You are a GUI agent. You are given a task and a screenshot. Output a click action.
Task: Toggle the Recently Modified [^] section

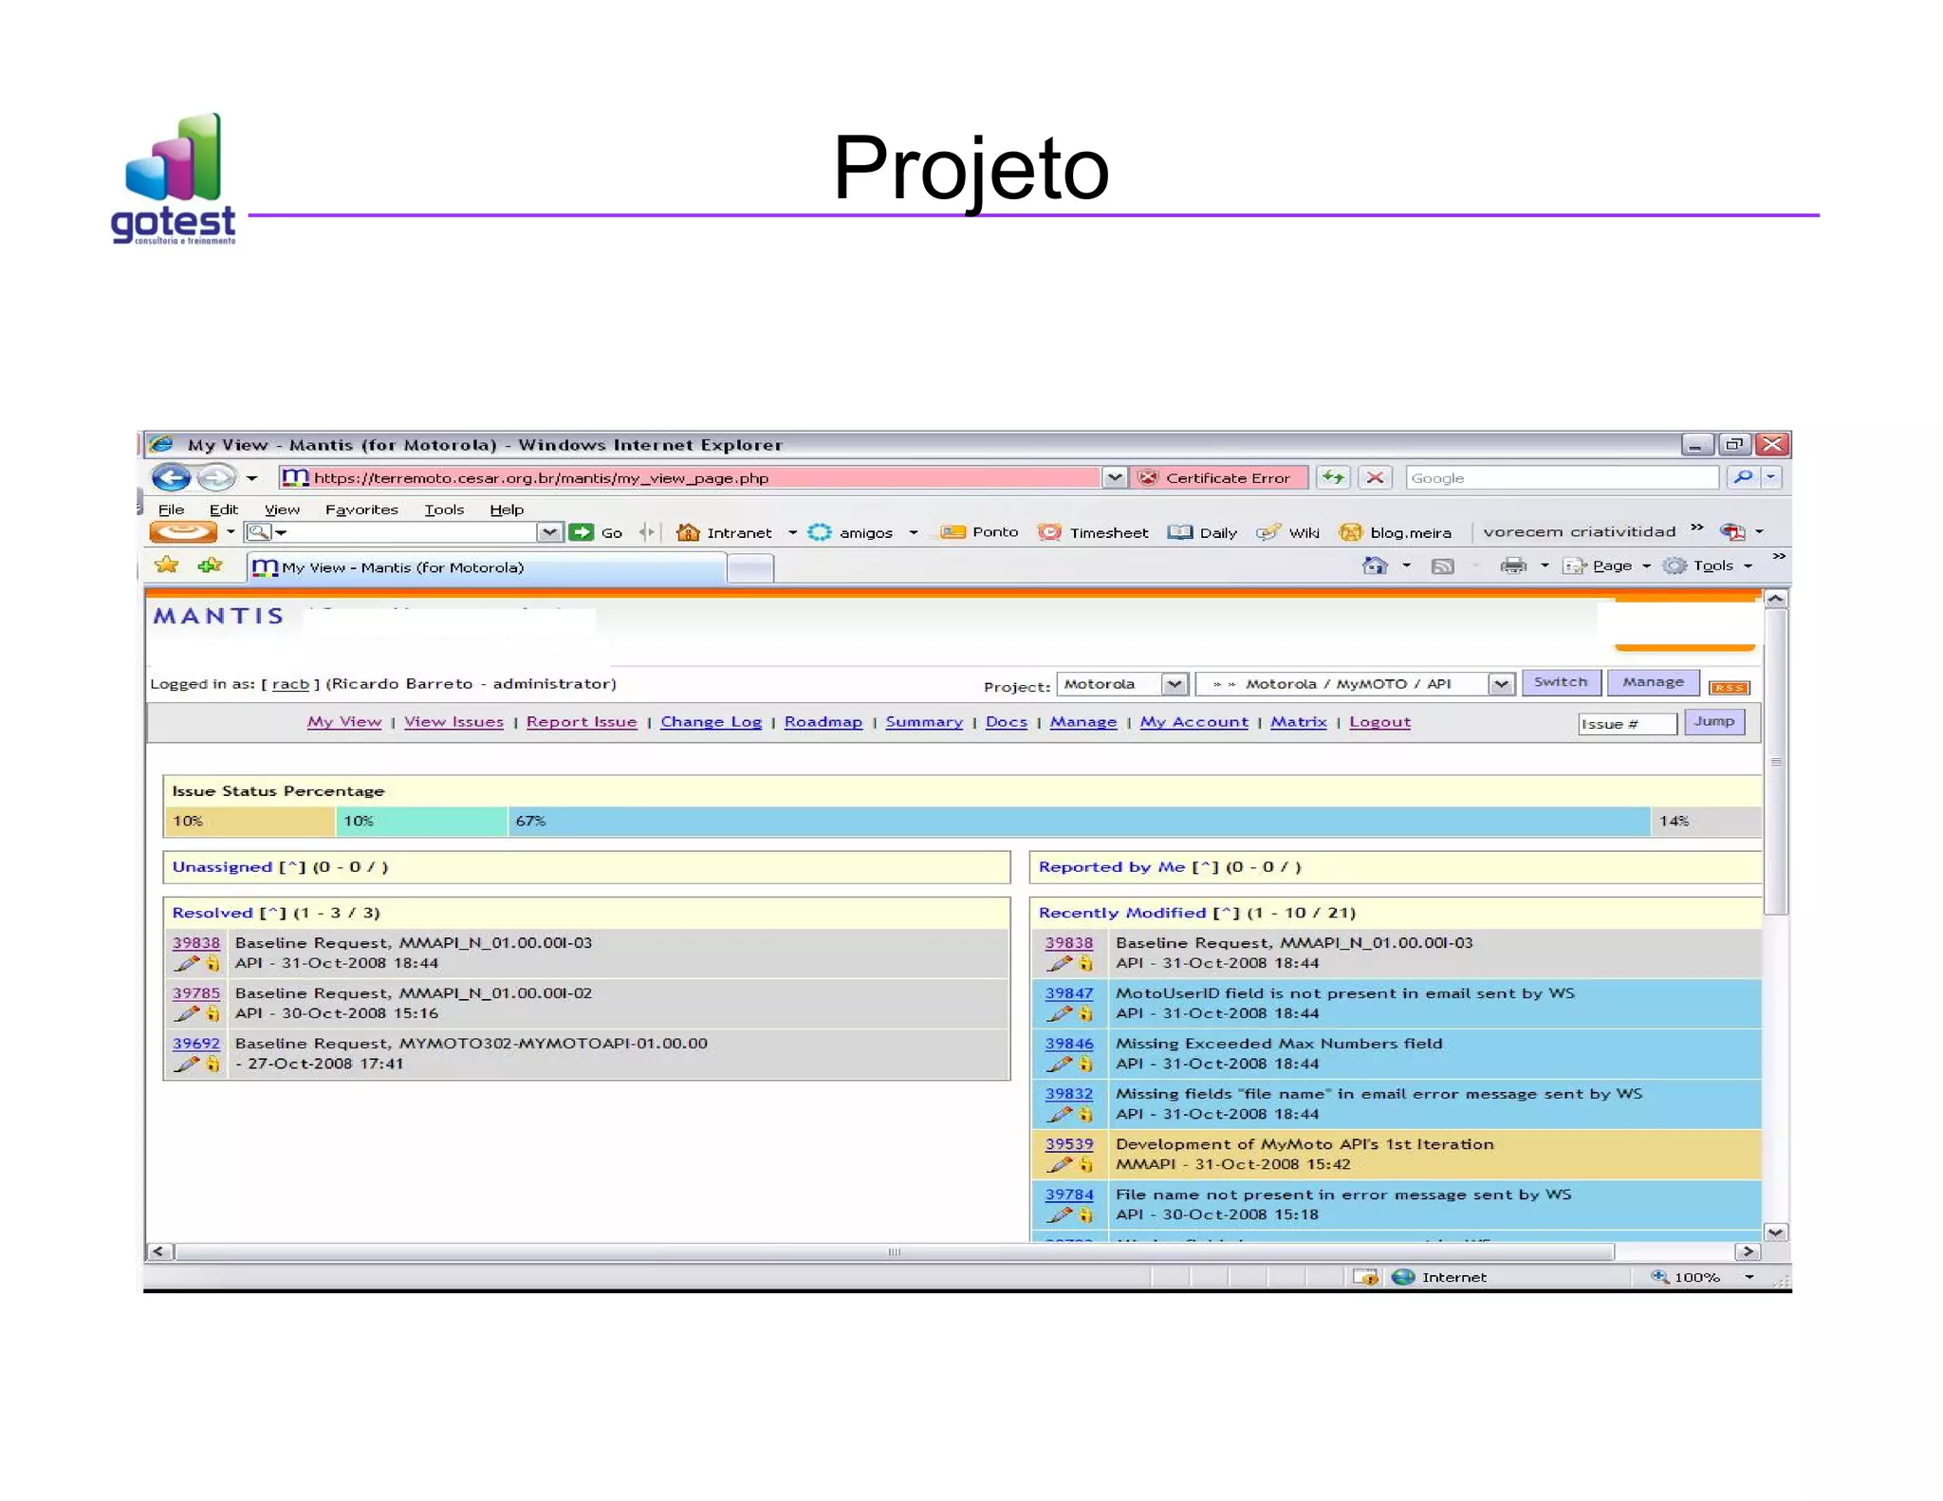(x=1226, y=913)
